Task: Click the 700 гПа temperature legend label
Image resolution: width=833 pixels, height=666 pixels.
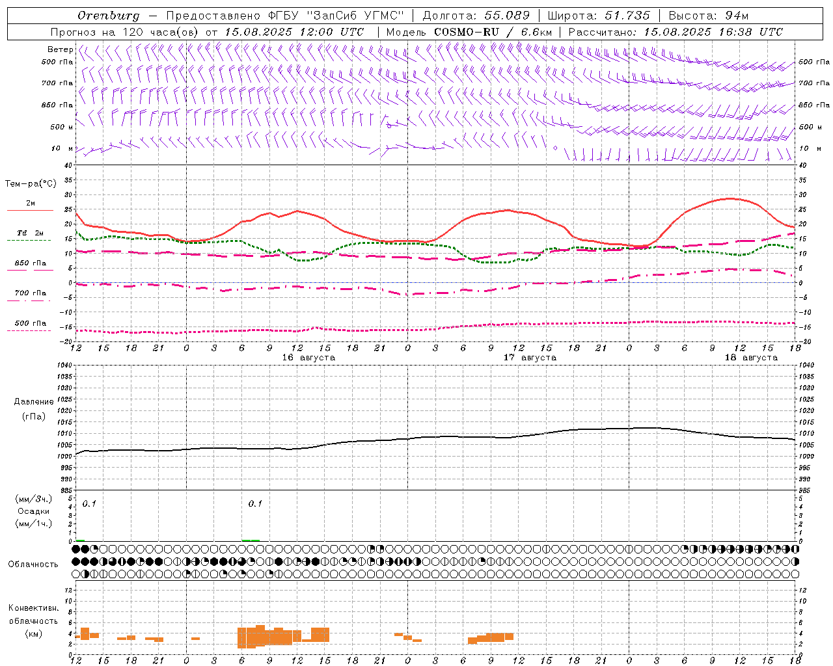Action: 30,293
